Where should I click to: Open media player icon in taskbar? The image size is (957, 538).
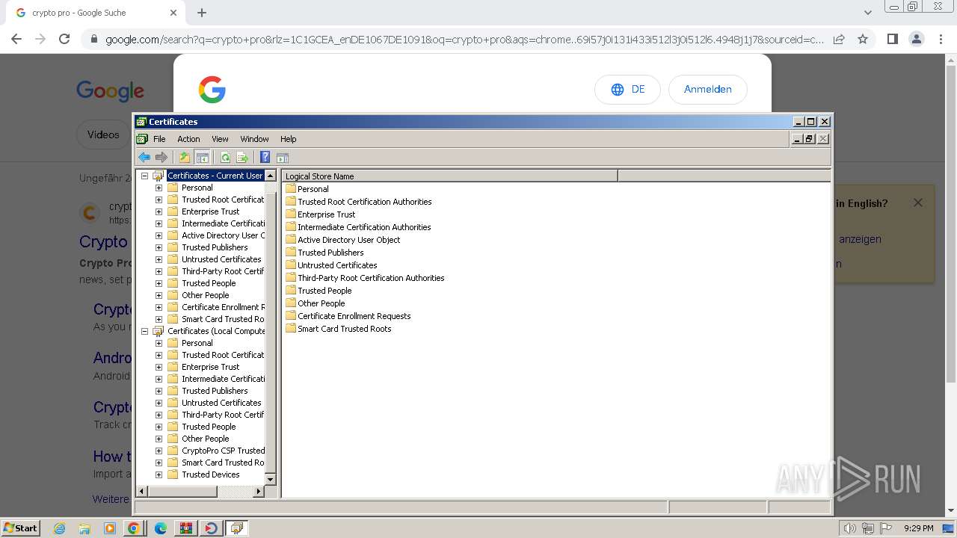109,528
